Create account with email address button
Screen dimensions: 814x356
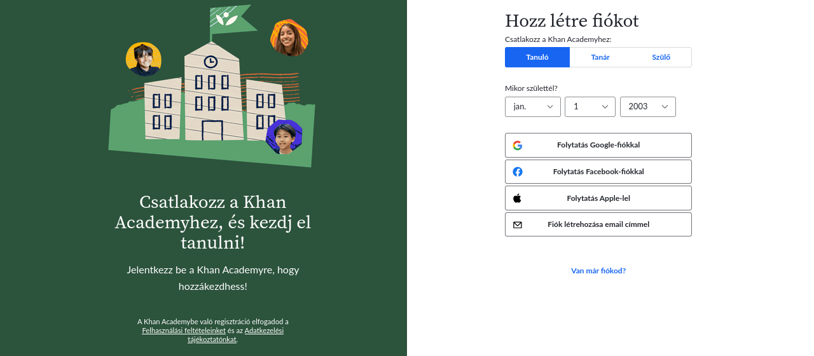click(x=598, y=224)
